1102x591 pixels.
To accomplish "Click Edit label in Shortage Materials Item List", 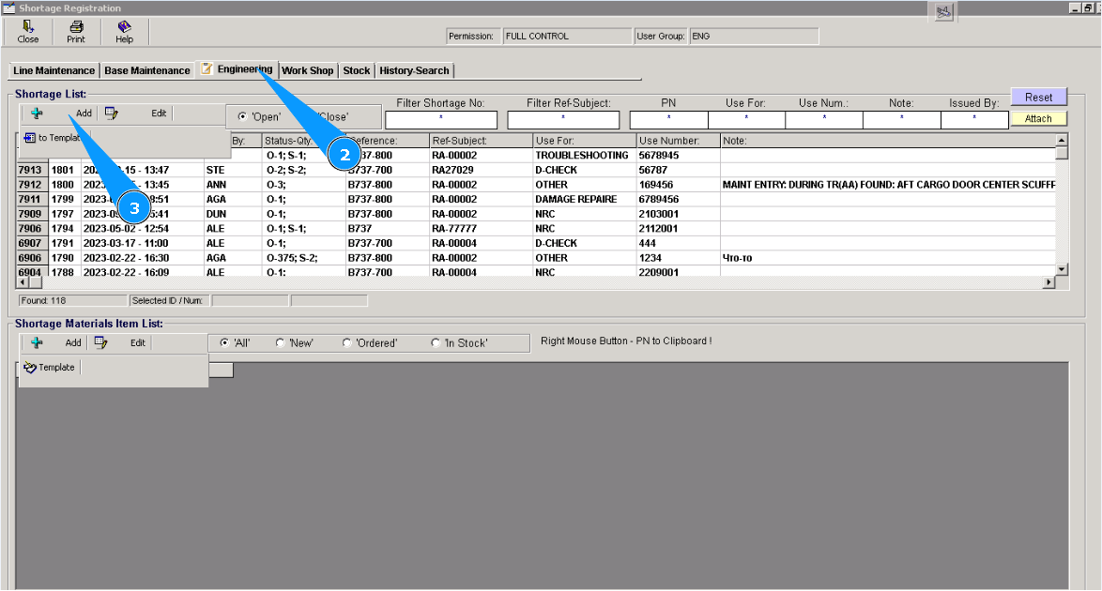I will click(x=138, y=343).
